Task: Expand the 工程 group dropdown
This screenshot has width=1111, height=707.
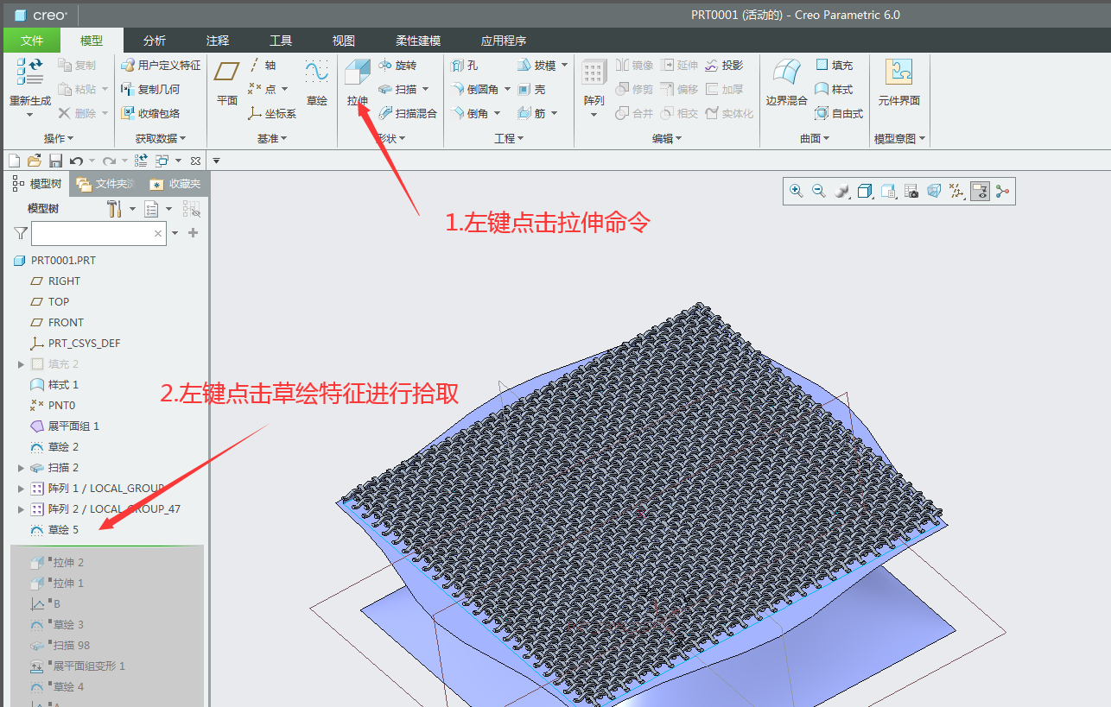Action: point(509,138)
